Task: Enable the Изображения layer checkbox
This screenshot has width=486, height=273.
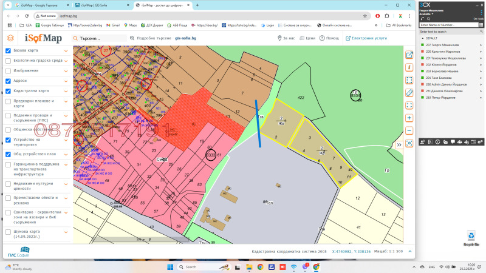Action: 8,70
